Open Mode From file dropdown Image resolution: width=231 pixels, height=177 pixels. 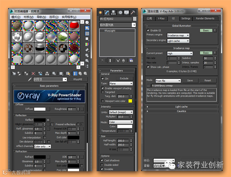click(x=168, y=81)
